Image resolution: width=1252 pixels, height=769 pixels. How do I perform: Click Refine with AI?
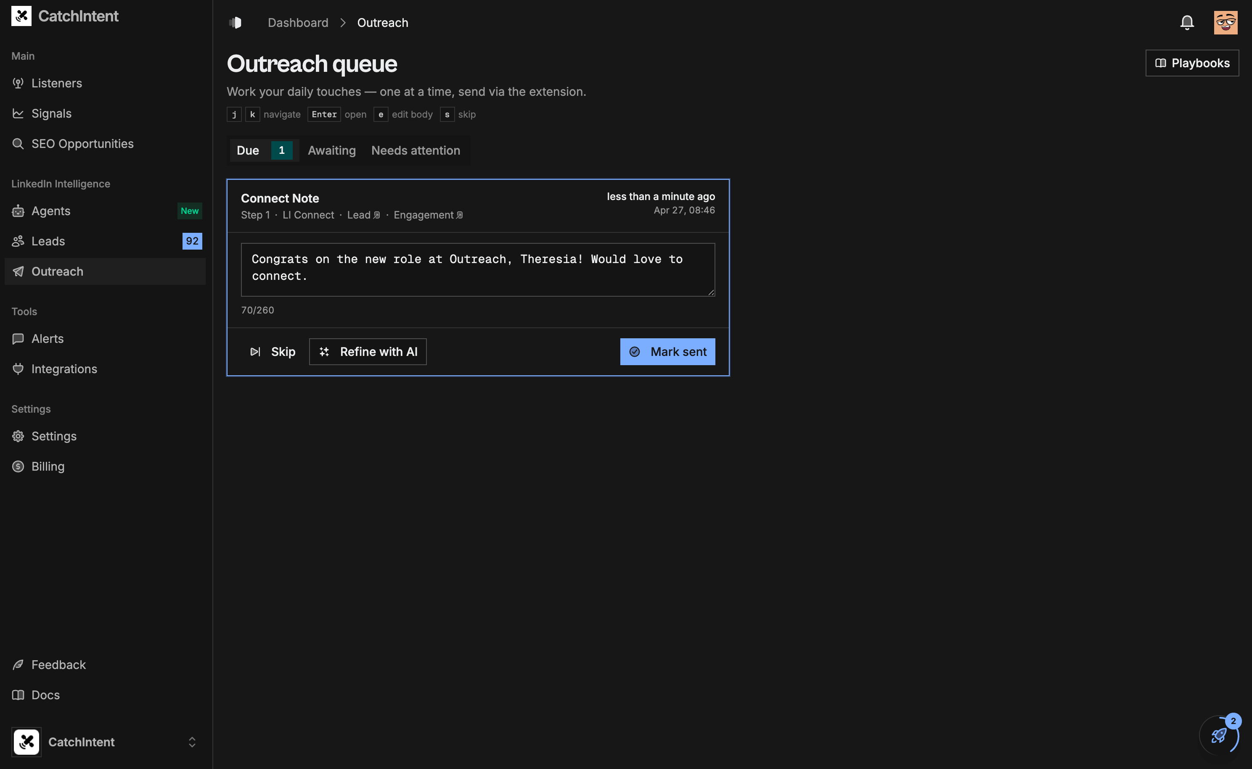[x=368, y=351]
